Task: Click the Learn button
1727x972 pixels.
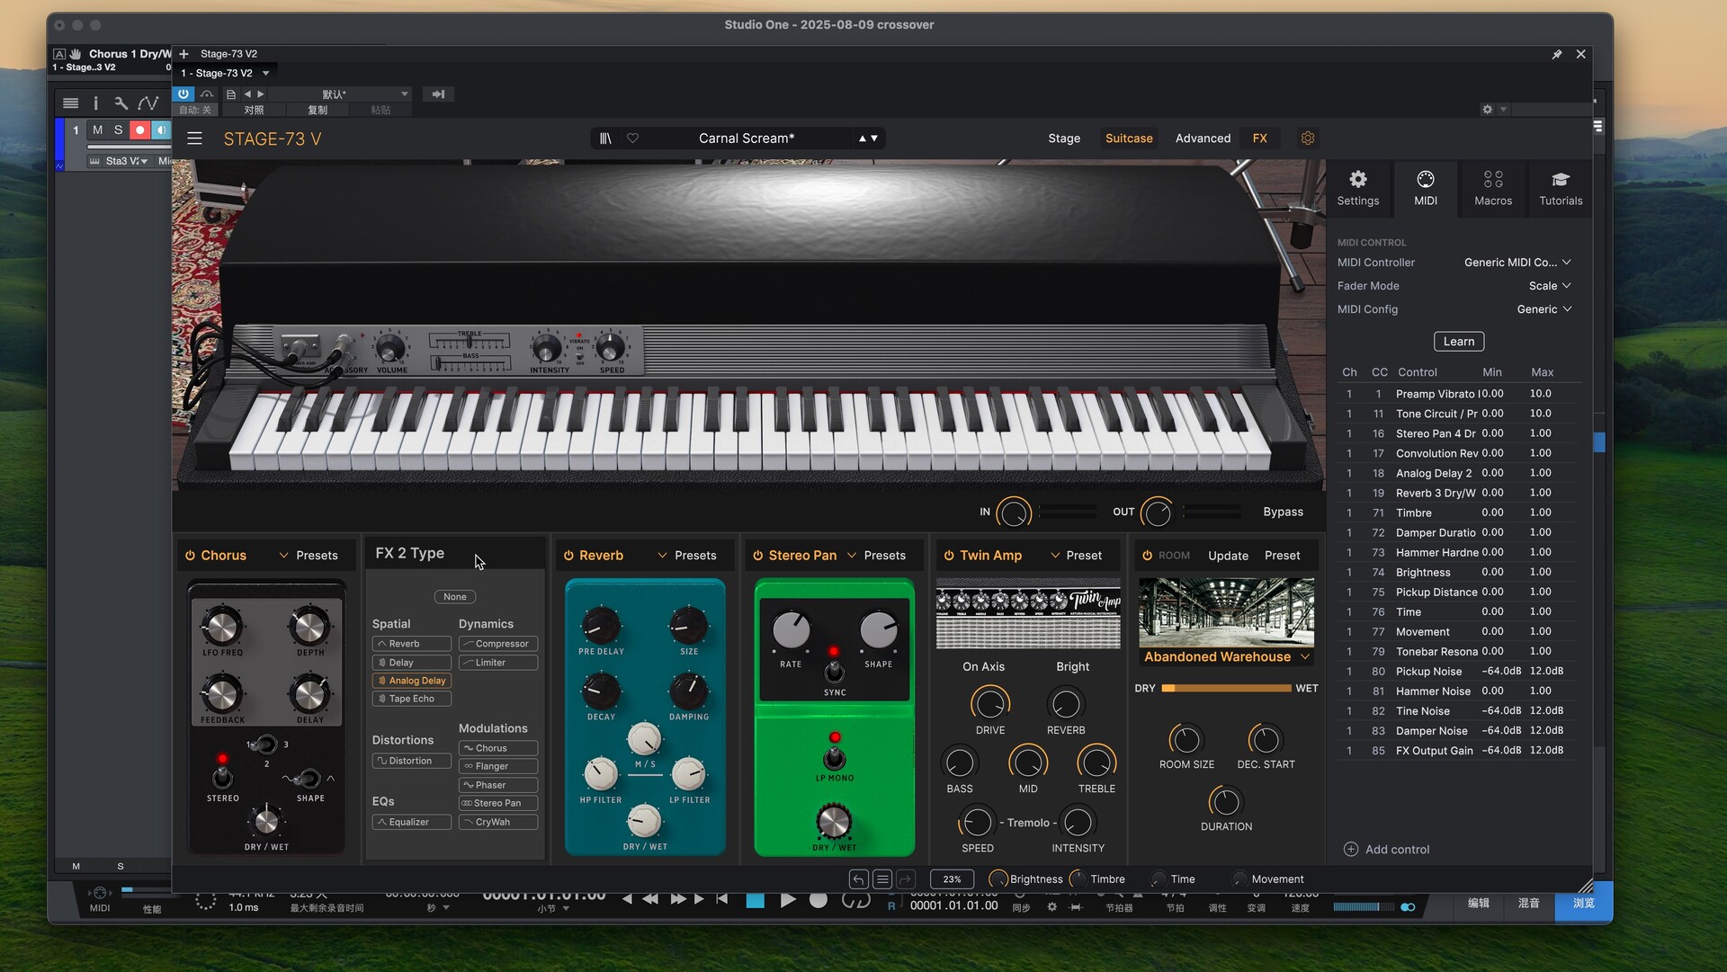Action: pos(1458,342)
